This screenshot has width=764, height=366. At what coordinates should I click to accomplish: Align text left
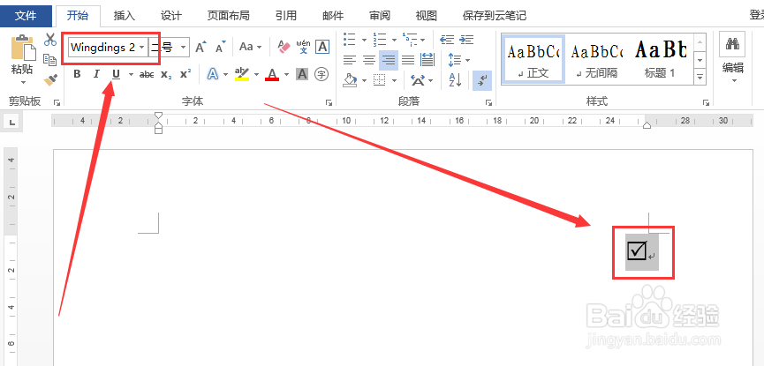click(x=350, y=60)
